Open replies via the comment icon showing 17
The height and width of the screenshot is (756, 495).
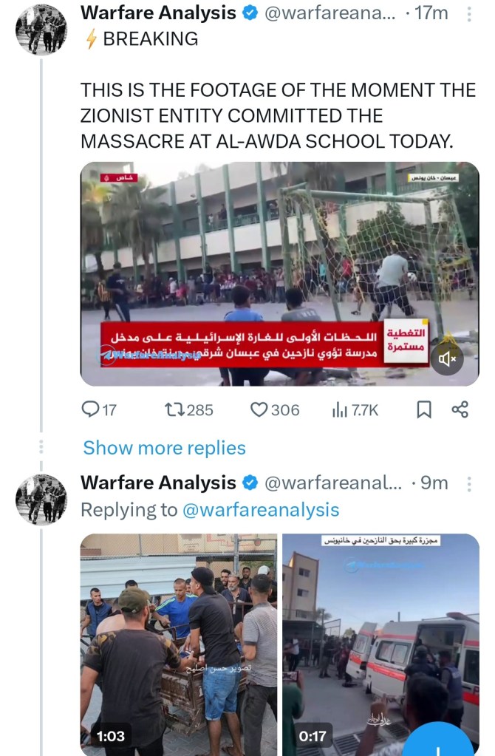pos(99,410)
